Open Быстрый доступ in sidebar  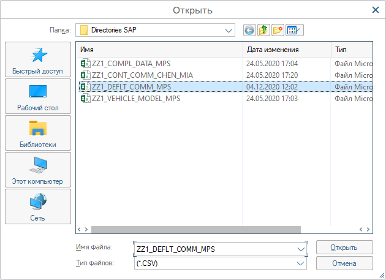click(x=39, y=59)
